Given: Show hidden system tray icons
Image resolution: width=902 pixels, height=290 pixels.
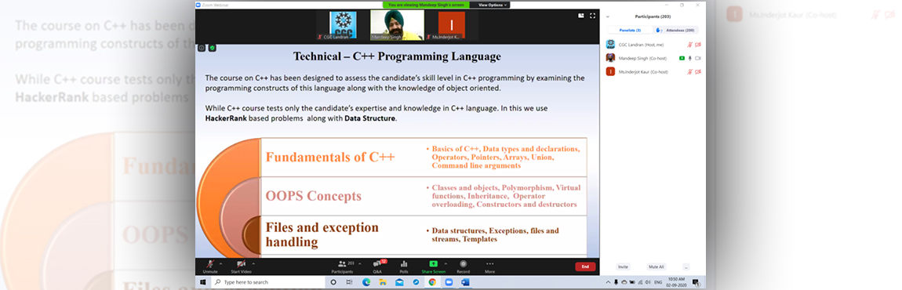Looking at the screenshot, I should tap(609, 282).
